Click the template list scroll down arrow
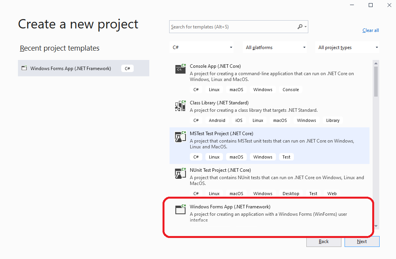Image resolution: width=396 pixels, height=259 pixels. pos(376,226)
